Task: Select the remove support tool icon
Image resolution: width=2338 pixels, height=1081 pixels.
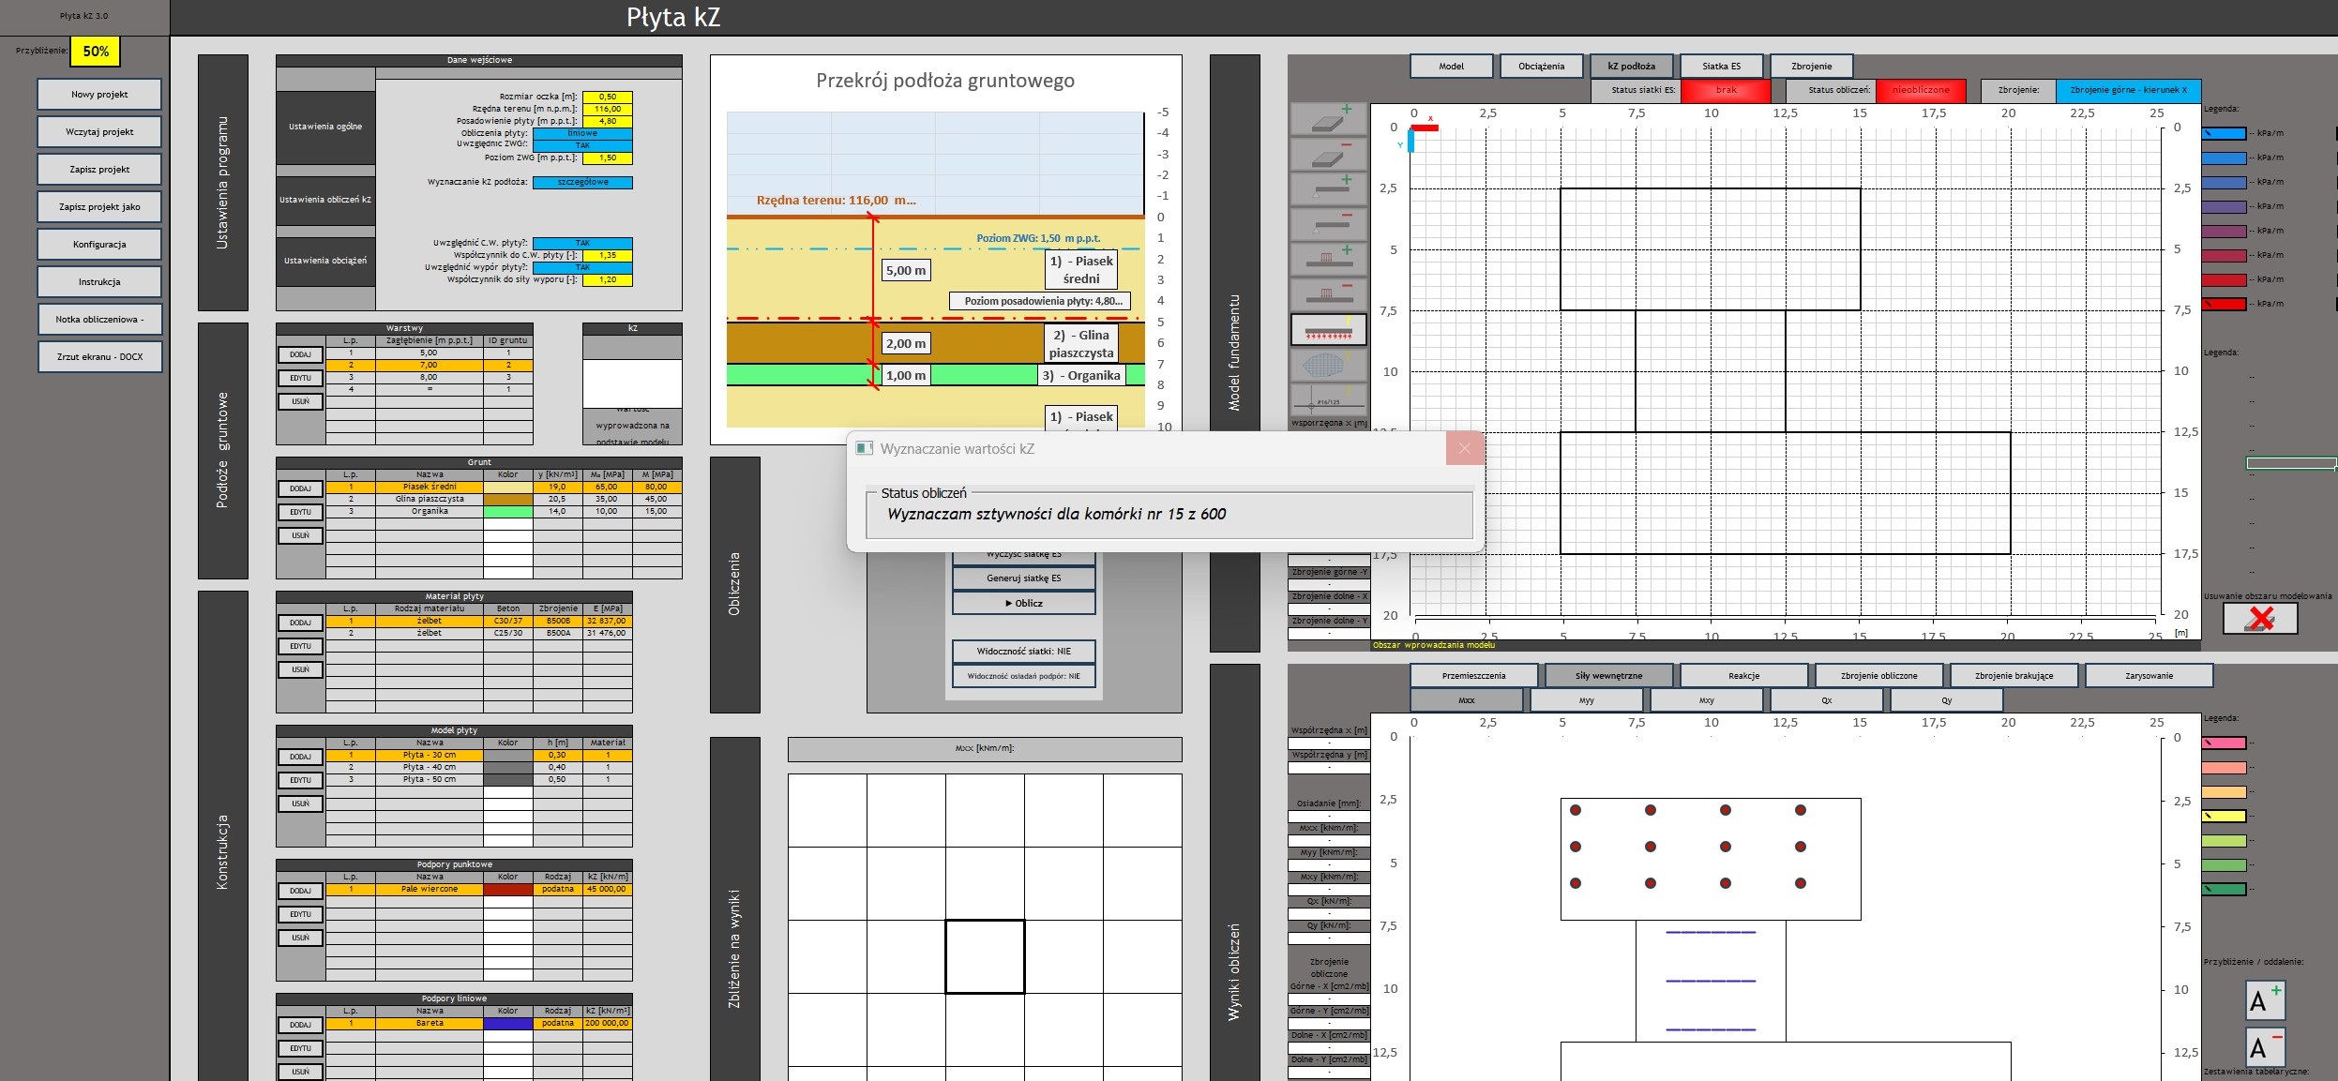Action: click(1329, 225)
